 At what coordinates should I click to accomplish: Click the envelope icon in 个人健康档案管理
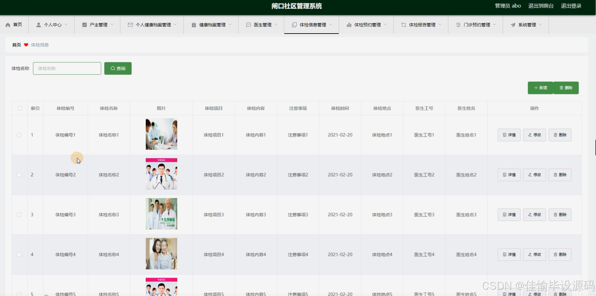pyautogui.click(x=130, y=25)
